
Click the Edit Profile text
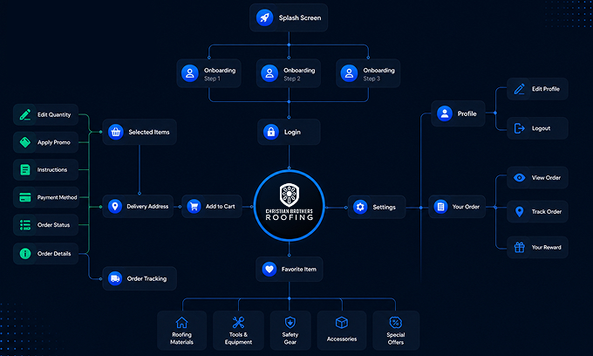click(546, 89)
